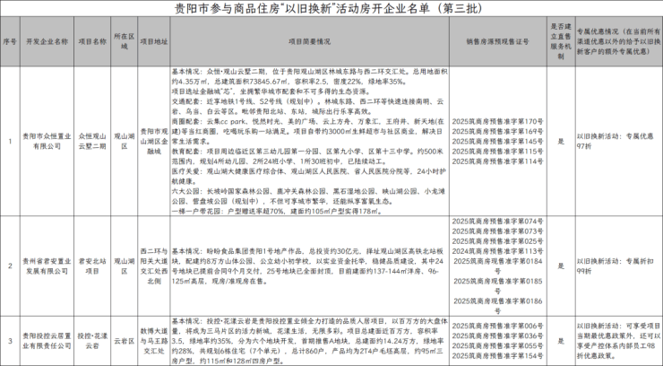Click the developer cell 贵阳投控云居置业有限责任公司
The image size is (663, 366).
pyautogui.click(x=47, y=341)
